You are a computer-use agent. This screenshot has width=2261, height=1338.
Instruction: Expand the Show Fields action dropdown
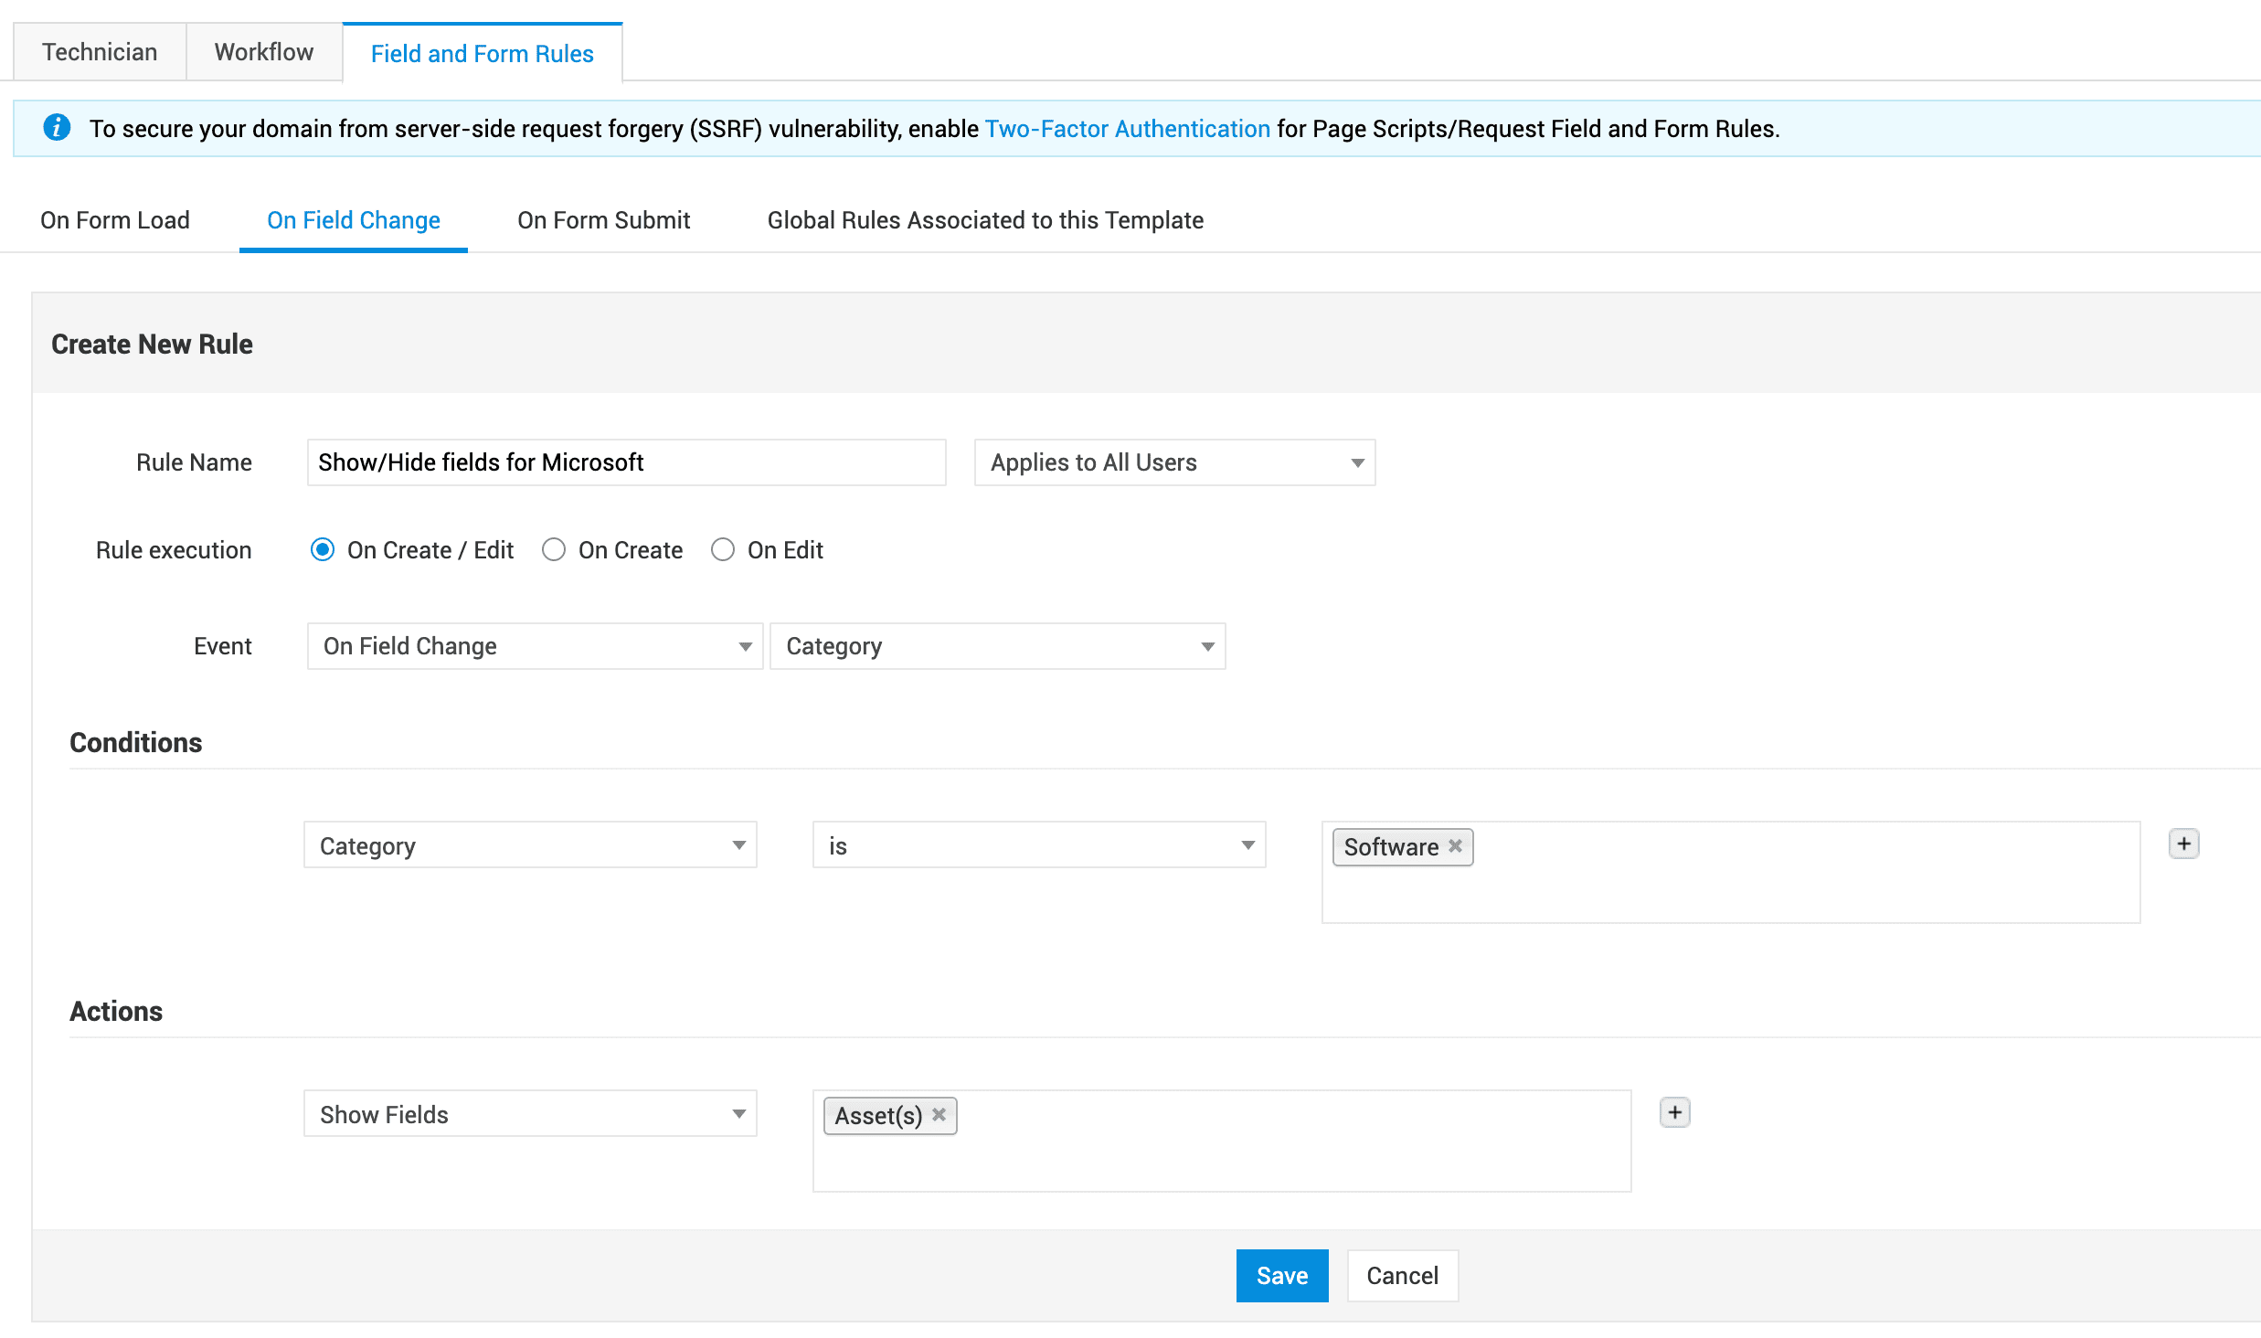530,1114
